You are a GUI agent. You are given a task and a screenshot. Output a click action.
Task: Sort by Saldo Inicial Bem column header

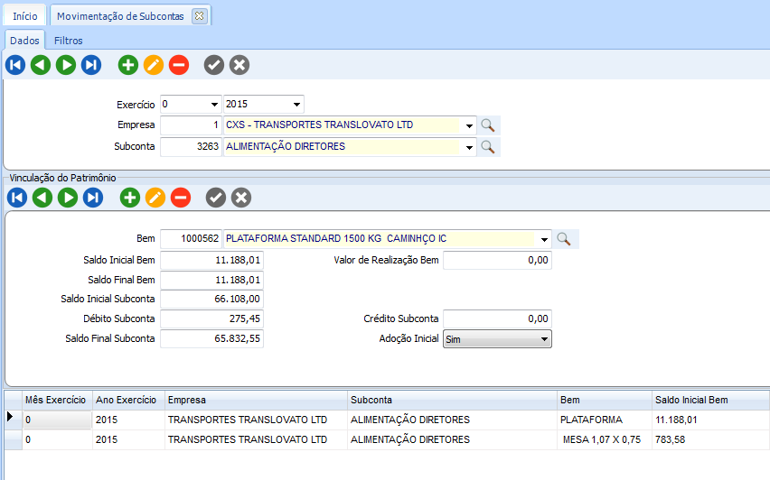(710, 400)
